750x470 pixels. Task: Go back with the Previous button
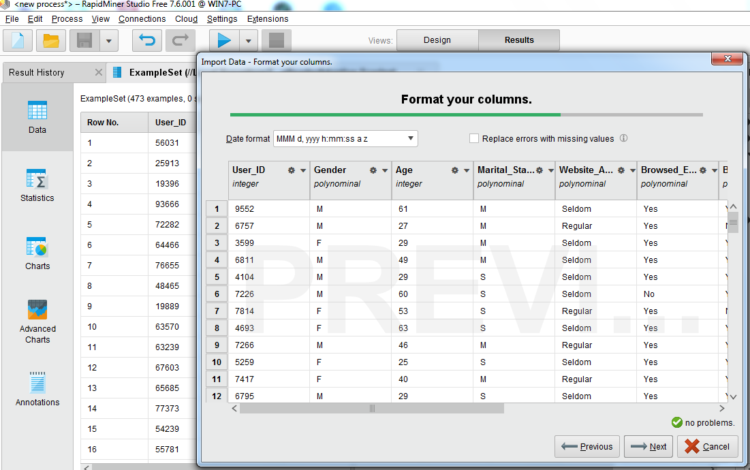click(x=587, y=446)
